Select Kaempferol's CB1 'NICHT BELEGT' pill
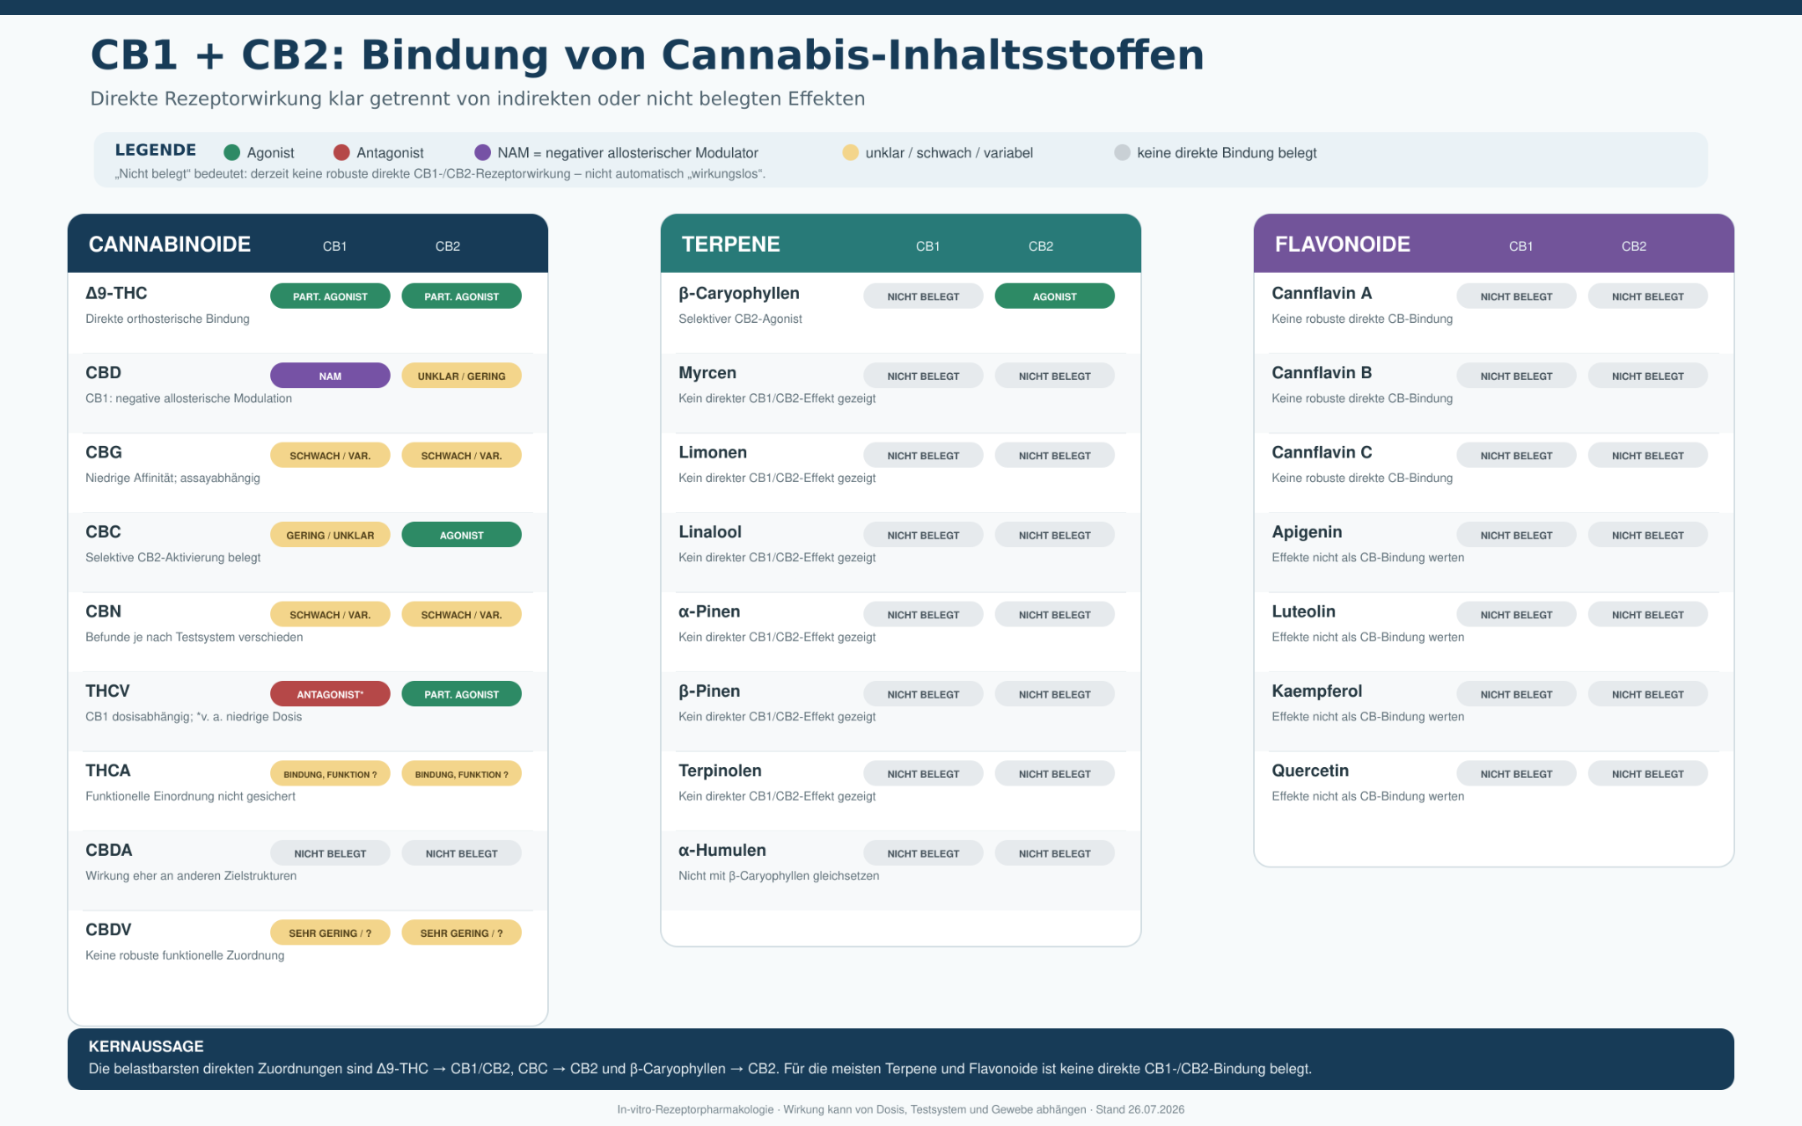Screen dimensions: 1802x1126 click(1516, 694)
